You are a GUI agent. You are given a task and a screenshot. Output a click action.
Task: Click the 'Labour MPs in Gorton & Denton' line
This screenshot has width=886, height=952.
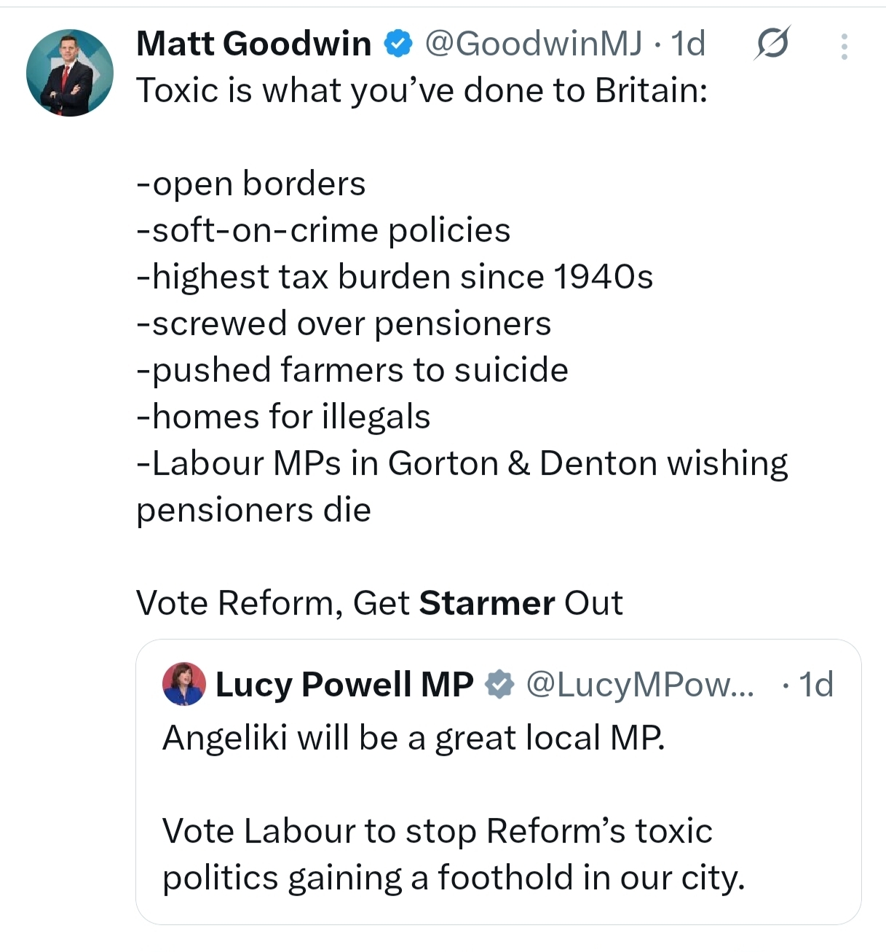coord(462,463)
